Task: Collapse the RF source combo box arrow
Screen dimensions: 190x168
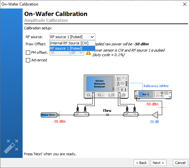Action: 92,37
